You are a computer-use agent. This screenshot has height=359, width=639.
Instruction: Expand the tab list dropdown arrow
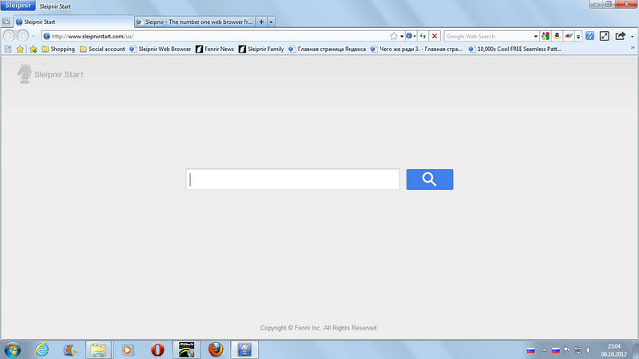tap(271, 22)
